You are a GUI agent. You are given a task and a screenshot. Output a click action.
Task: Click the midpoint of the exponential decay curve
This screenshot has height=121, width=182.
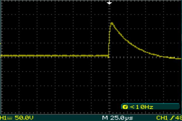point(130,43)
